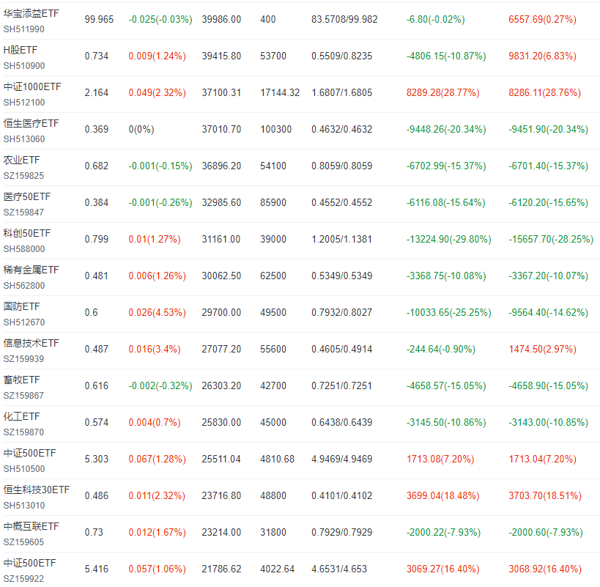Click the change value -0.025(-0.03%)

(x=160, y=20)
